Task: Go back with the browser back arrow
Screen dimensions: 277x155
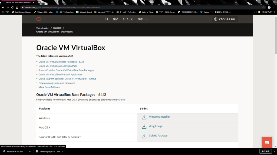Action: [x=3, y=7]
